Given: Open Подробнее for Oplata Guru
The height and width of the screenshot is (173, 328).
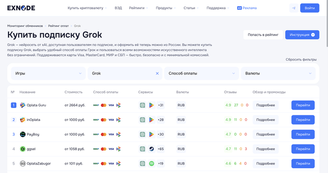Looking at the screenshot, I should [266, 105].
